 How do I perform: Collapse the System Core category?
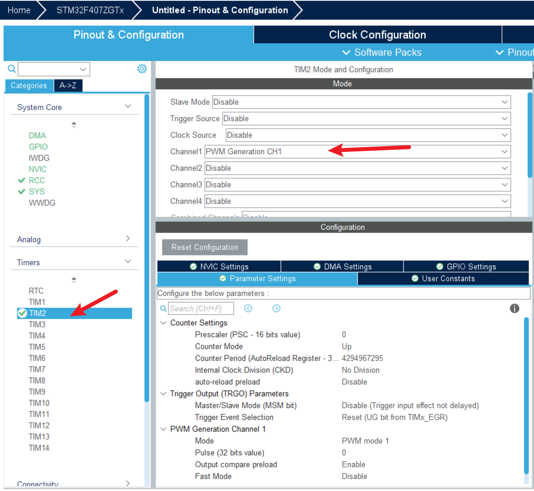[x=128, y=107]
